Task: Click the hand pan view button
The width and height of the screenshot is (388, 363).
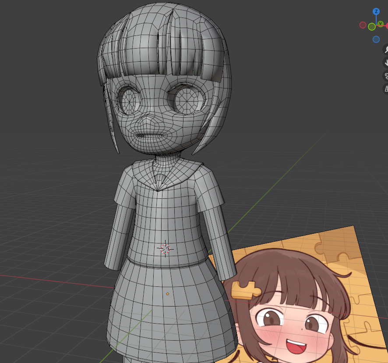Action: 386,63
